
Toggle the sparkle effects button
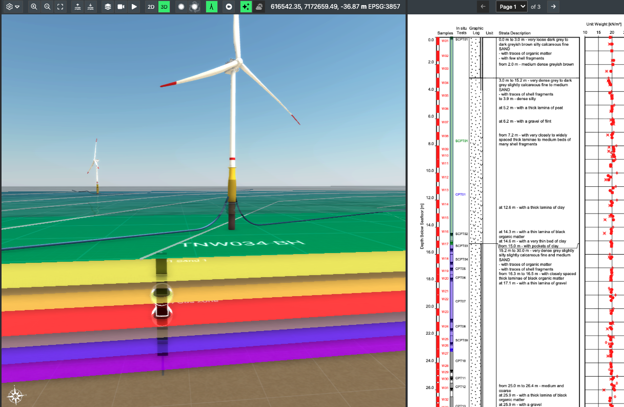pos(246,7)
